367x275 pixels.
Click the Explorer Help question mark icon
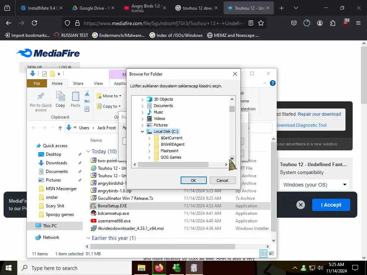[x=272, y=83]
